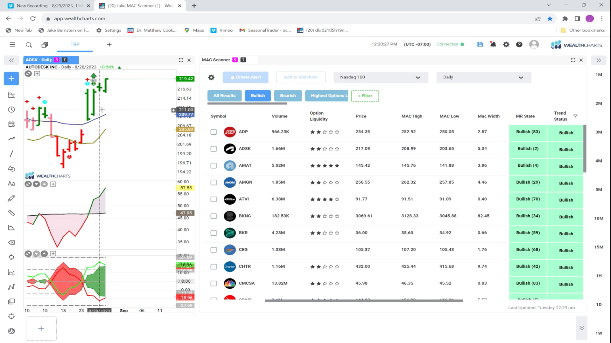The image size is (611, 343).
Task: Select the Highest Options Liquidity tab
Action: coord(327,96)
